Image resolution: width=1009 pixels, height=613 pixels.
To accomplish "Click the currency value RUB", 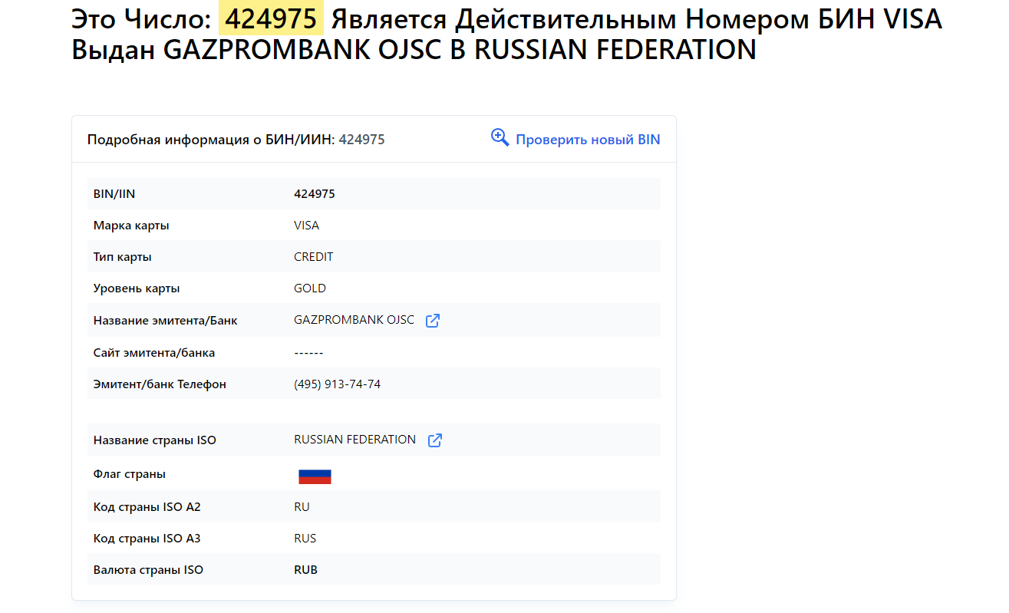I will pos(305,570).
